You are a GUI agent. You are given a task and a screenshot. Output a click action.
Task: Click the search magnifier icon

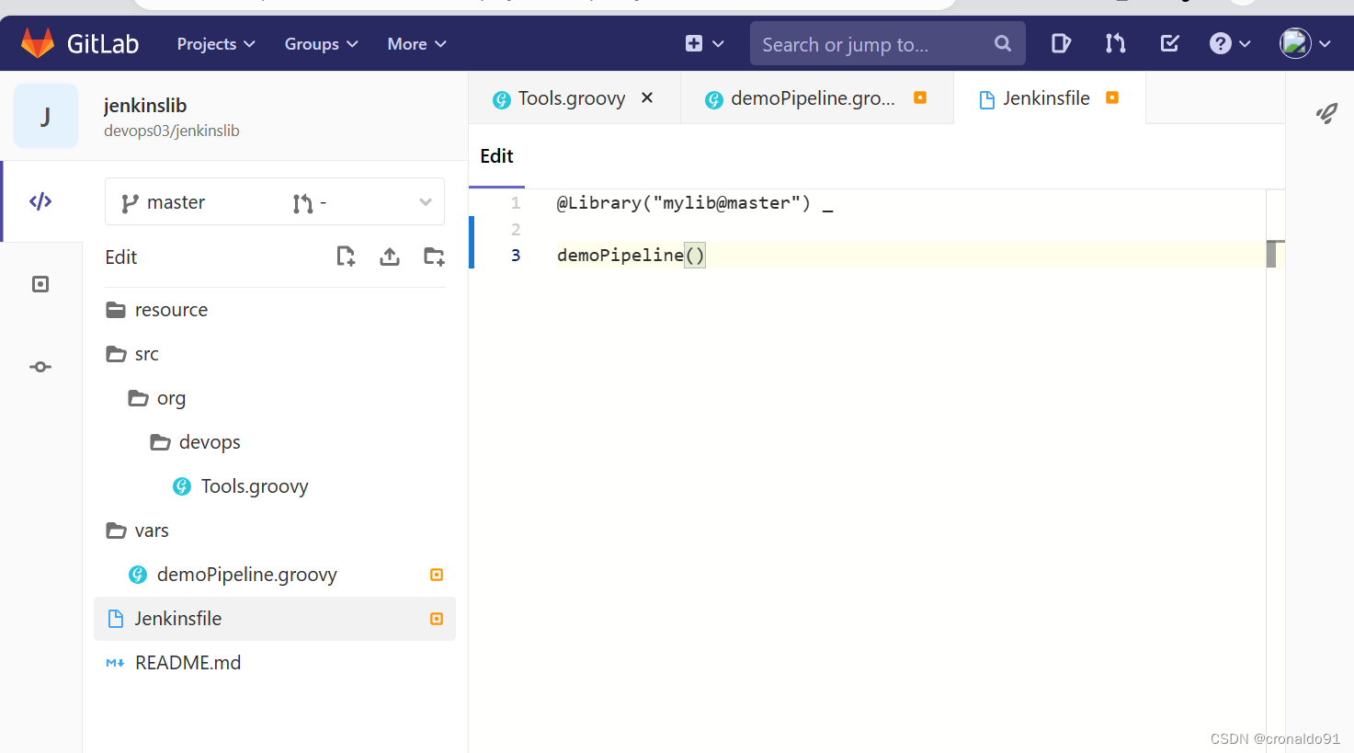(x=1003, y=43)
